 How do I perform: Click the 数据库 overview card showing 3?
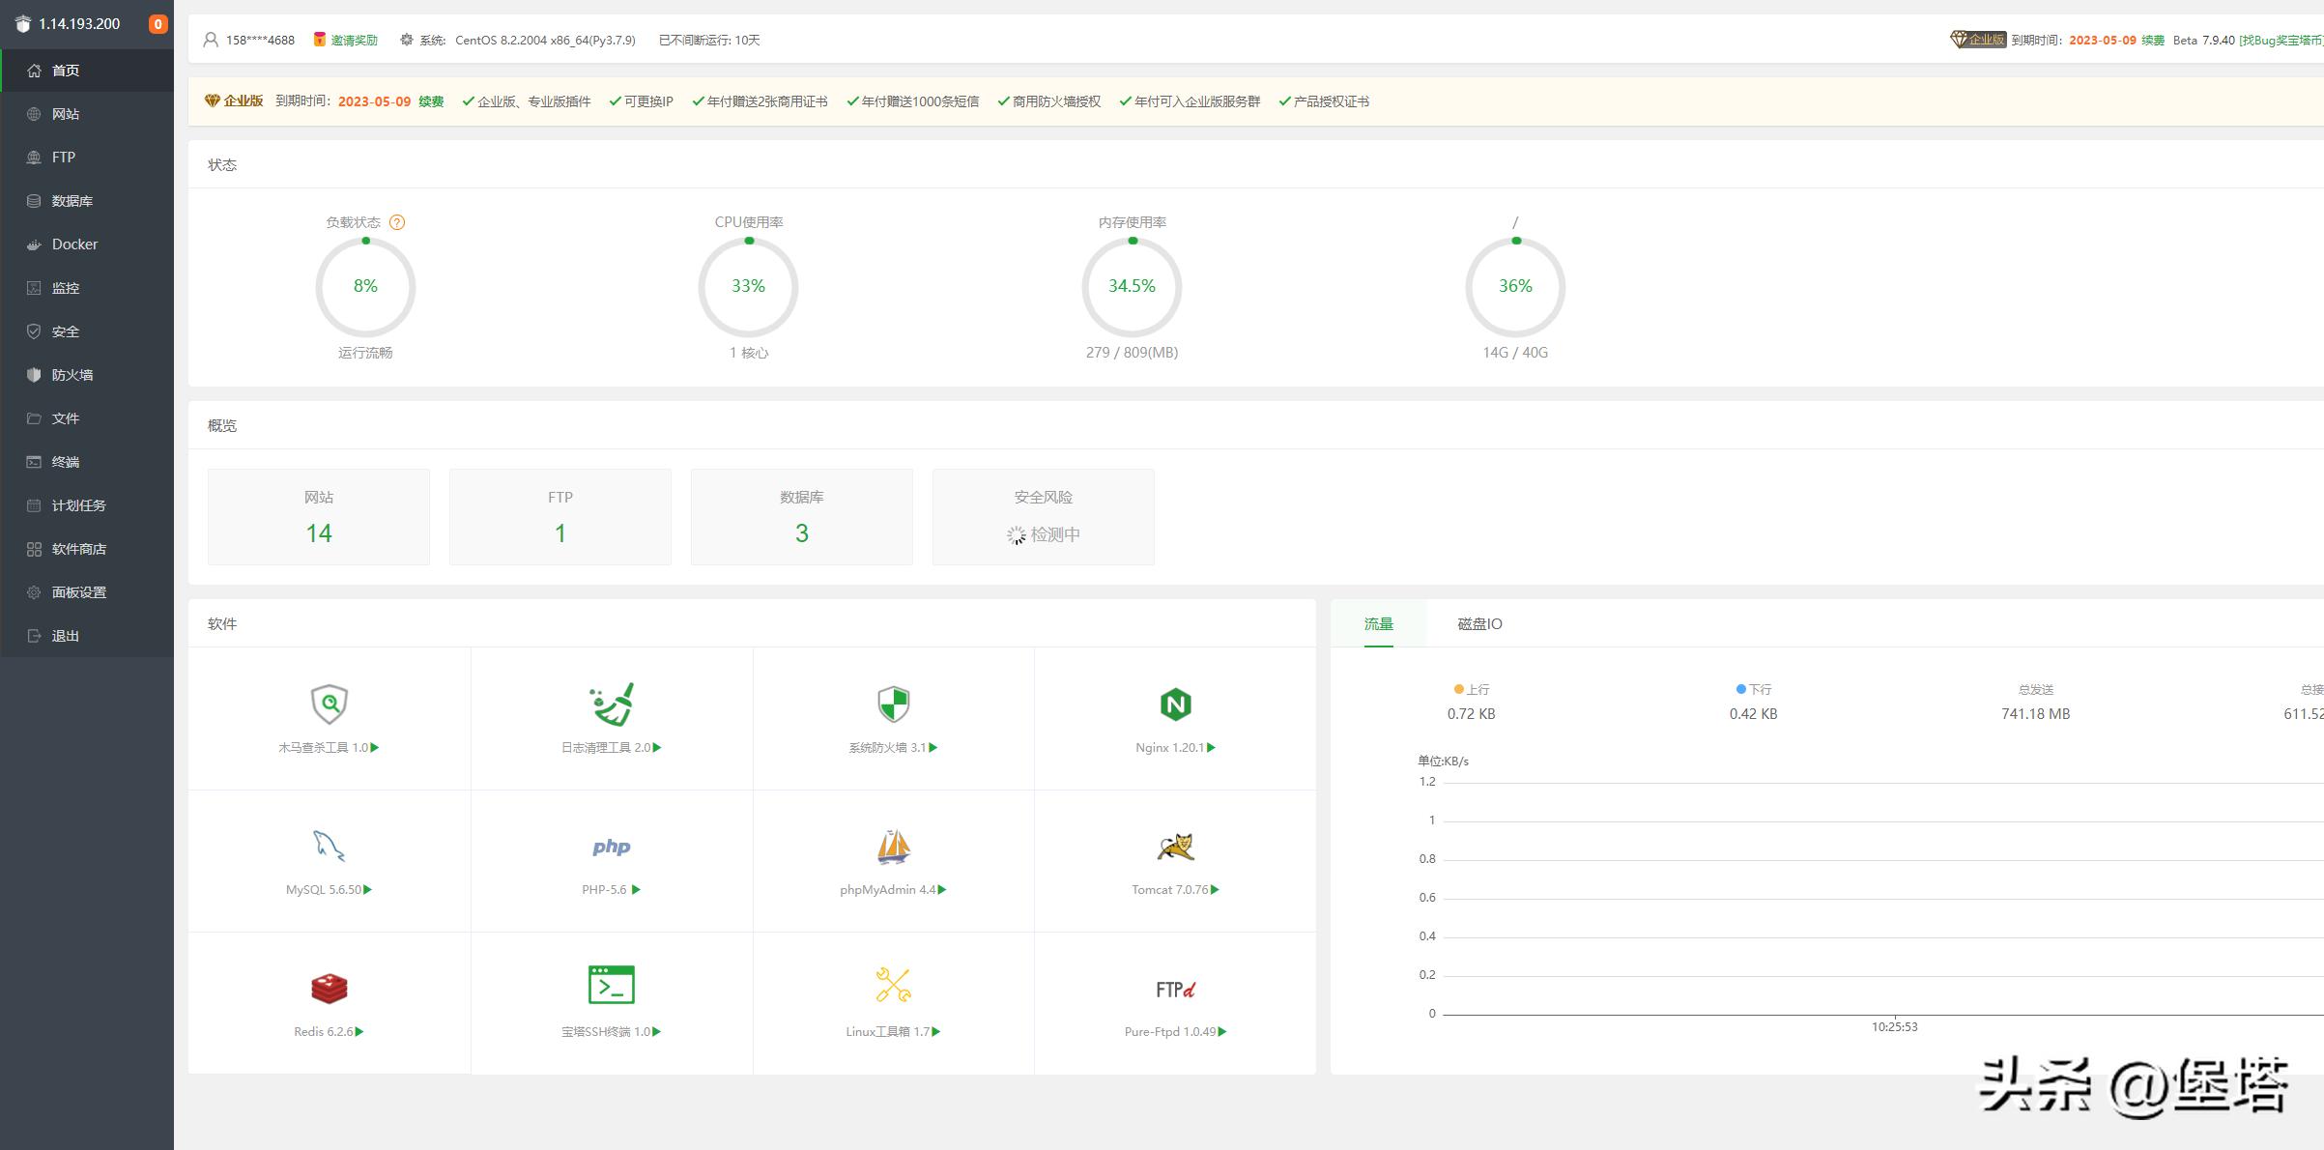click(801, 517)
